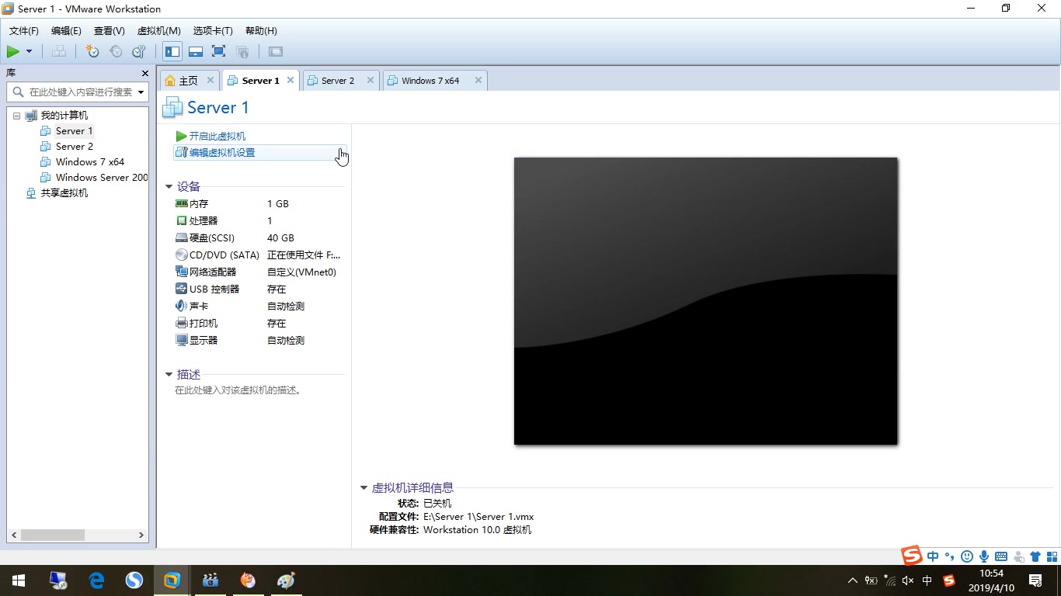Screen dimensions: 1061x596
Task: Click the 硬盘(SCSI) hard disk row
Action: pyautogui.click(x=259, y=238)
